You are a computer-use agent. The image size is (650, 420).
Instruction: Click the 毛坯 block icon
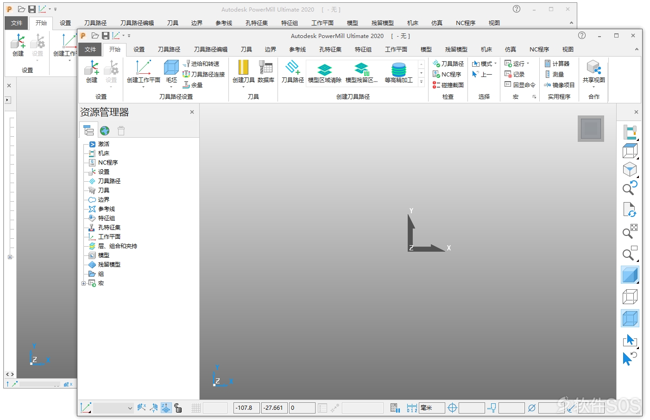171,71
